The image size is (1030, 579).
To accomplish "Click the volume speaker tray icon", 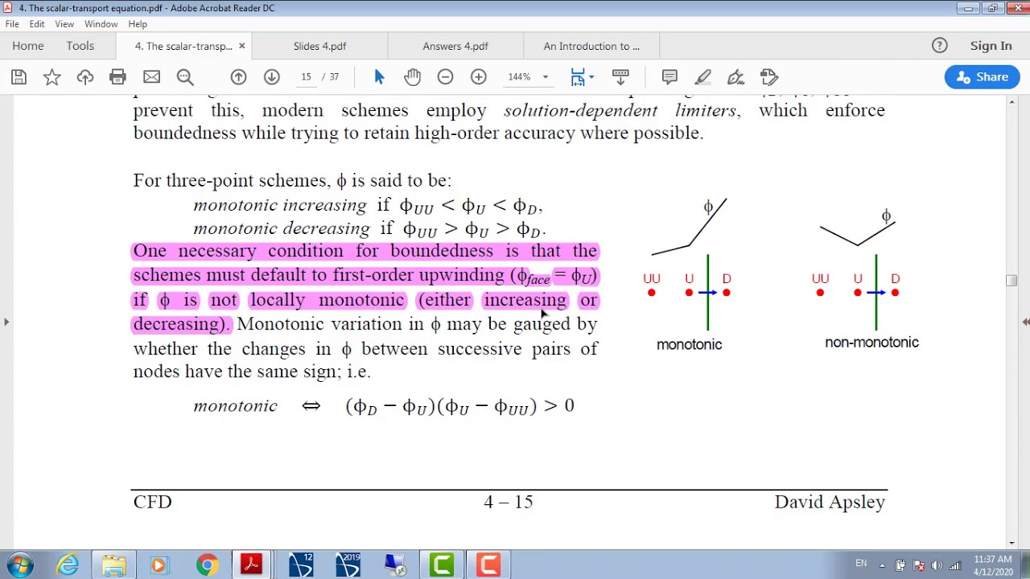I will pyautogui.click(x=937, y=565).
